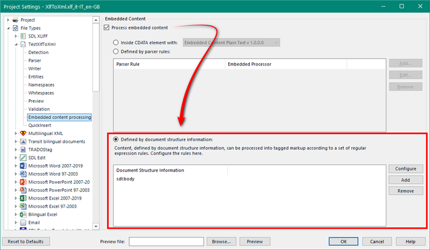Click the SDL Edit pencil icon
Screen dimensions: 430x250
pyautogui.click(x=24, y=158)
